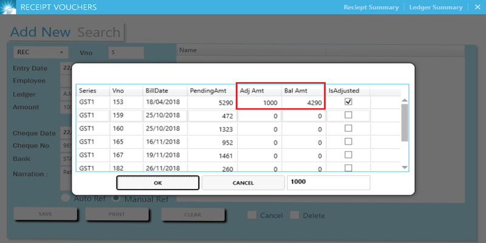Select bill date 18/04/2018 cell

click(x=165, y=103)
